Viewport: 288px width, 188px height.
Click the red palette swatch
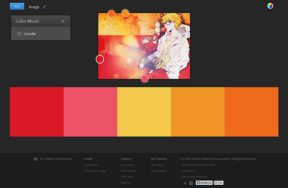(x=37, y=112)
